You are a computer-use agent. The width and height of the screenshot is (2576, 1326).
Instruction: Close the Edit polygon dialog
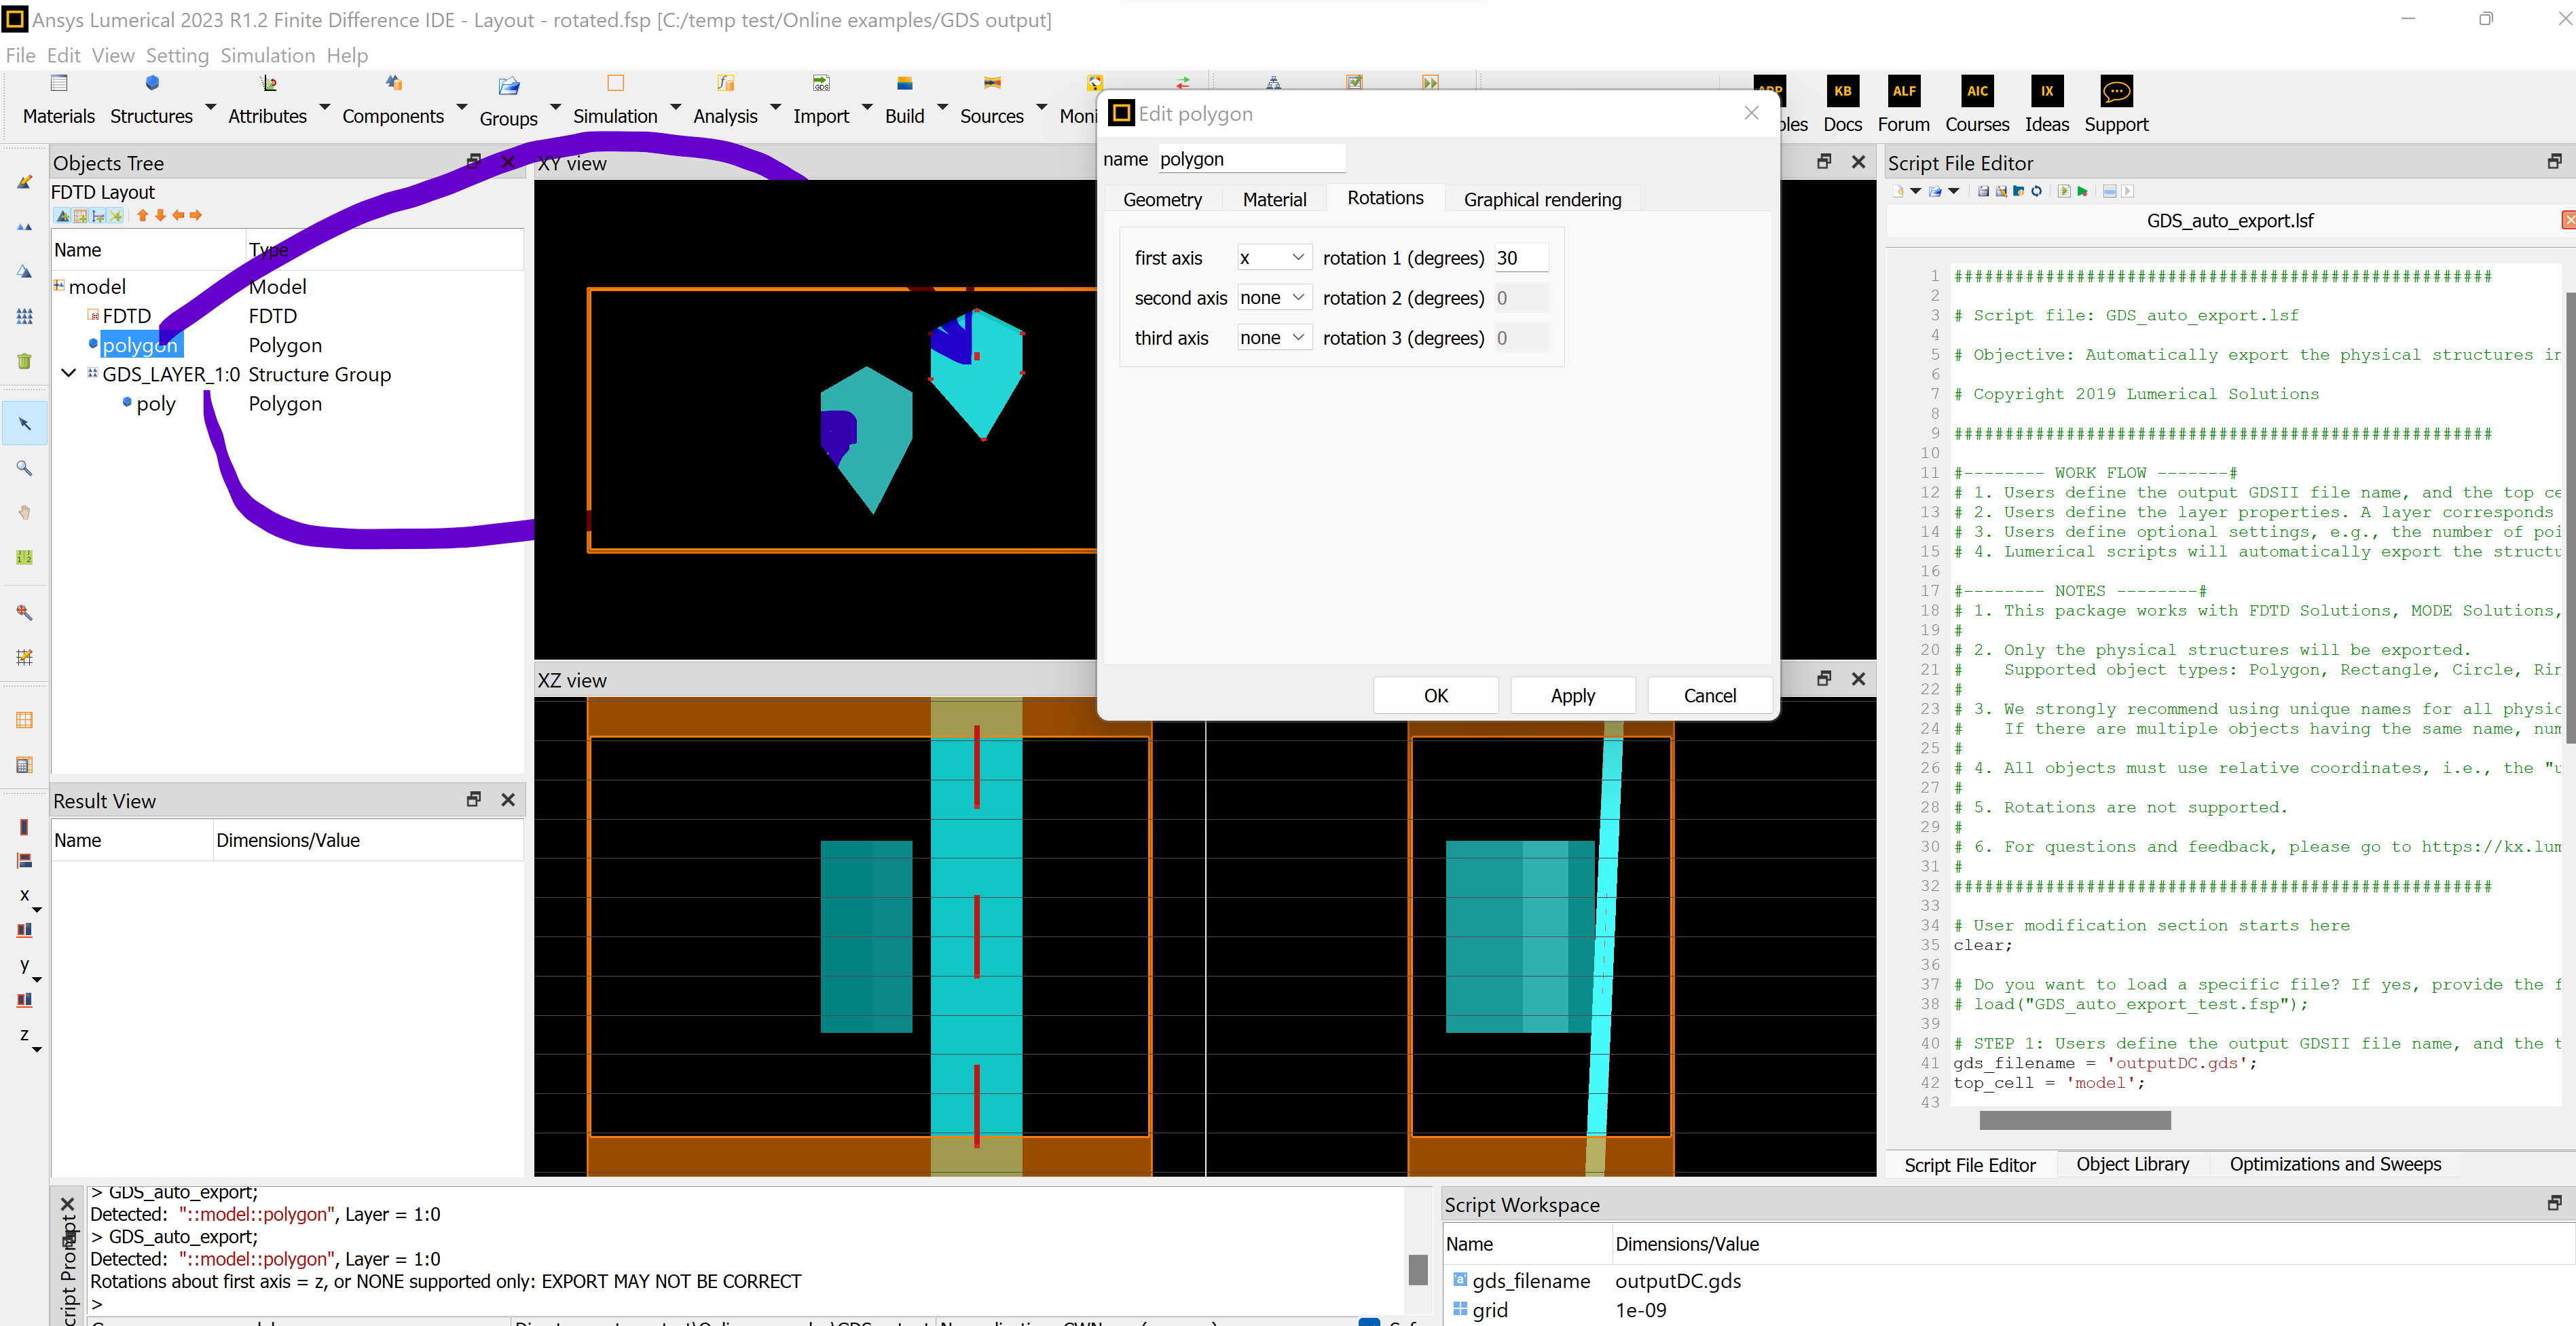[1751, 113]
